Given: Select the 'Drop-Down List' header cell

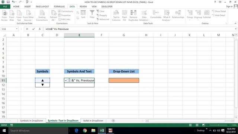Looking at the screenshot, I should pos(124,71).
